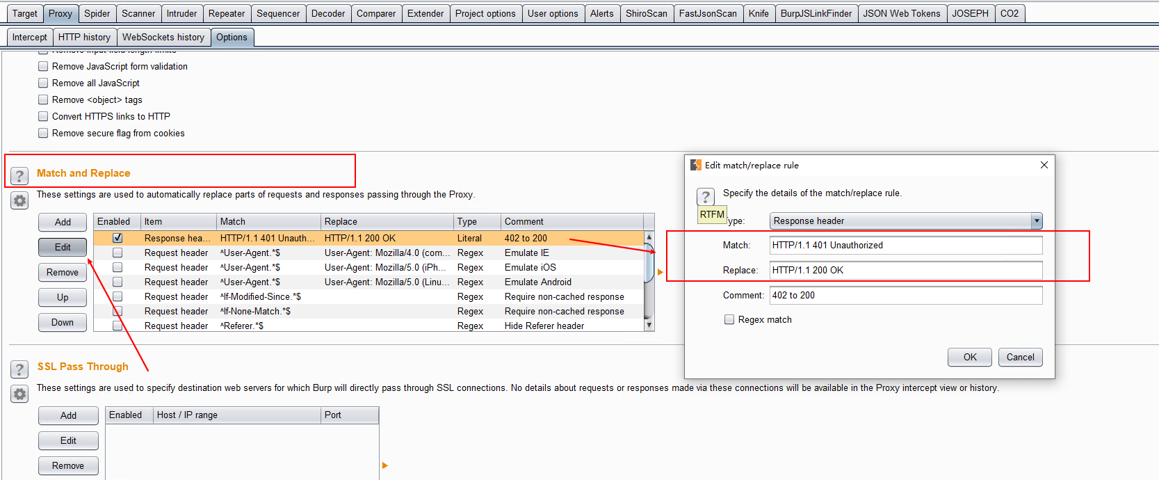Click SSL Pass Through help icon
The height and width of the screenshot is (480, 1159).
point(19,369)
